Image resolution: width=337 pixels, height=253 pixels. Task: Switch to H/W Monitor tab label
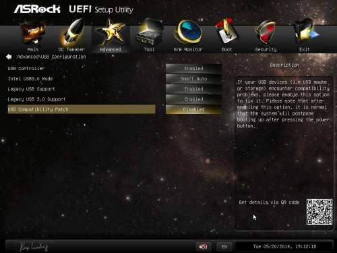coord(188,49)
